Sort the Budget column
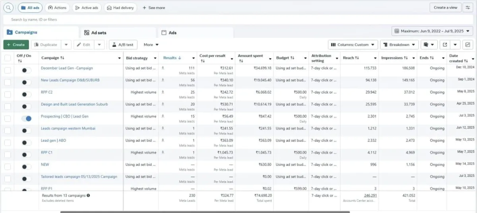Image resolution: width=477 pixels, height=213 pixels. [x=292, y=58]
